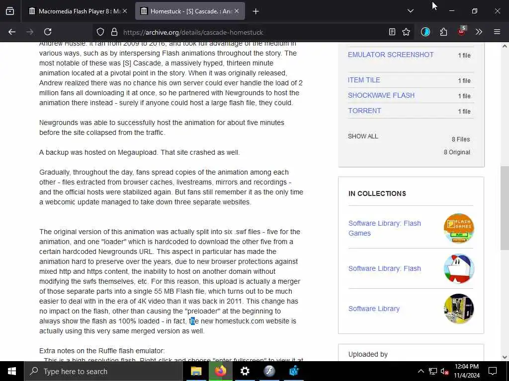
Task: View site security padlock info
Action: [114, 32]
